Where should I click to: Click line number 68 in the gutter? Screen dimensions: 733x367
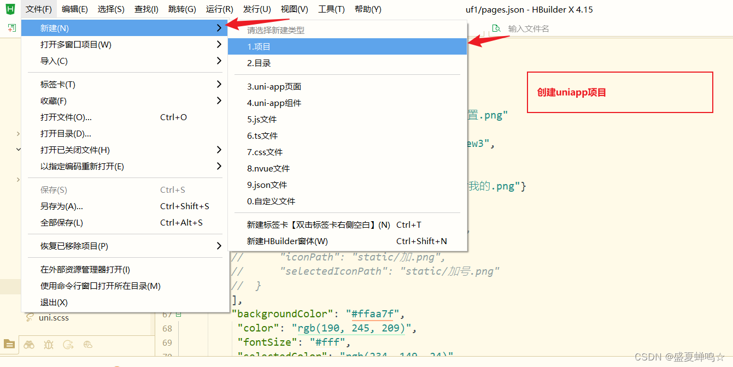coord(167,328)
